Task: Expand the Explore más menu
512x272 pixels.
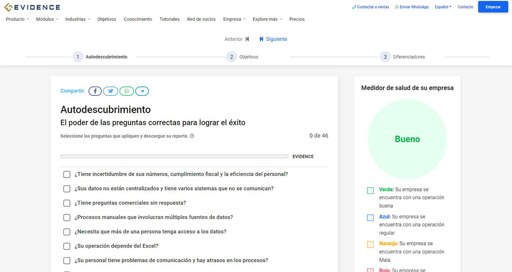Action: (267, 19)
